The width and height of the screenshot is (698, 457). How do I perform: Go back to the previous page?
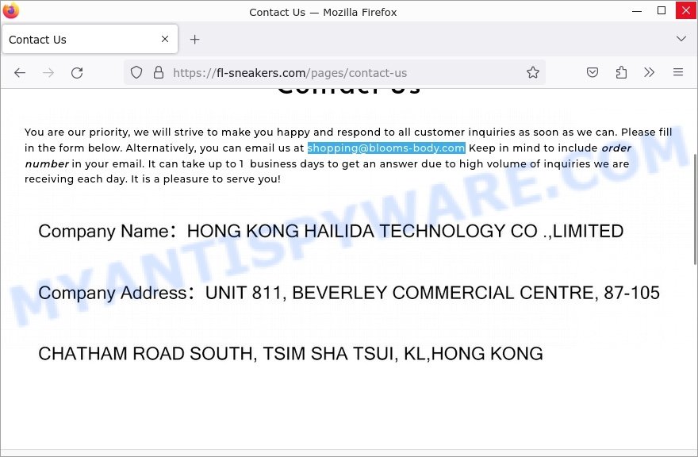[x=20, y=73]
